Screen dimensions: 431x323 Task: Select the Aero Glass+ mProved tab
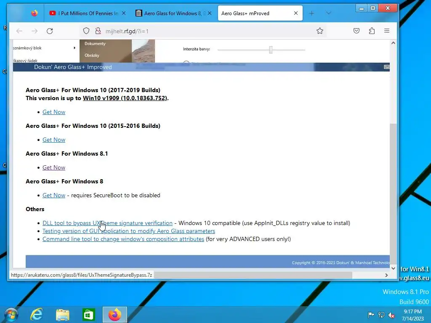pyautogui.click(x=260, y=13)
